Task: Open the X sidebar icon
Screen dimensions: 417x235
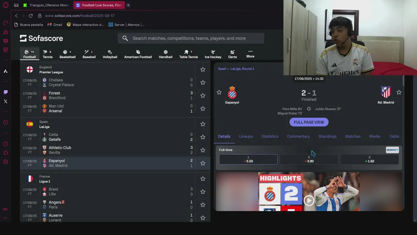Action: click(x=6, y=102)
